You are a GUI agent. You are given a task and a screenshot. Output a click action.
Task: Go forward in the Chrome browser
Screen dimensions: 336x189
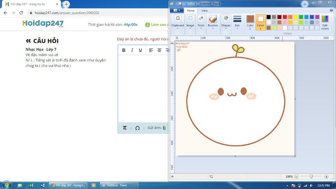click(x=13, y=13)
